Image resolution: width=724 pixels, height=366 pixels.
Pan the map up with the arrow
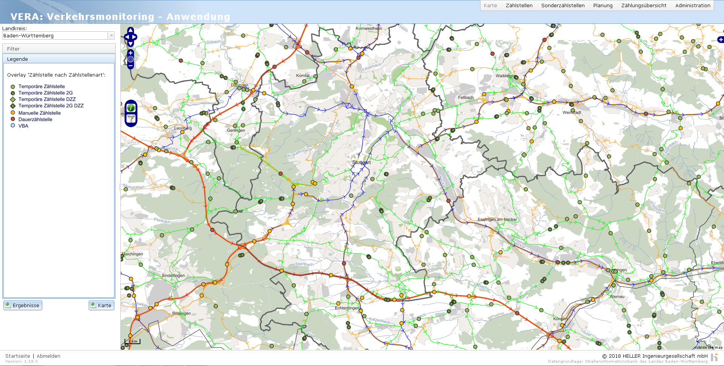pyautogui.click(x=131, y=30)
